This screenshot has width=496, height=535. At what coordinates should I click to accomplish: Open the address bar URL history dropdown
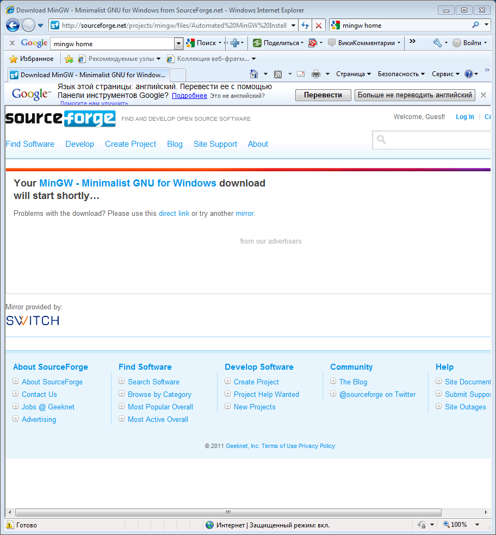point(293,26)
